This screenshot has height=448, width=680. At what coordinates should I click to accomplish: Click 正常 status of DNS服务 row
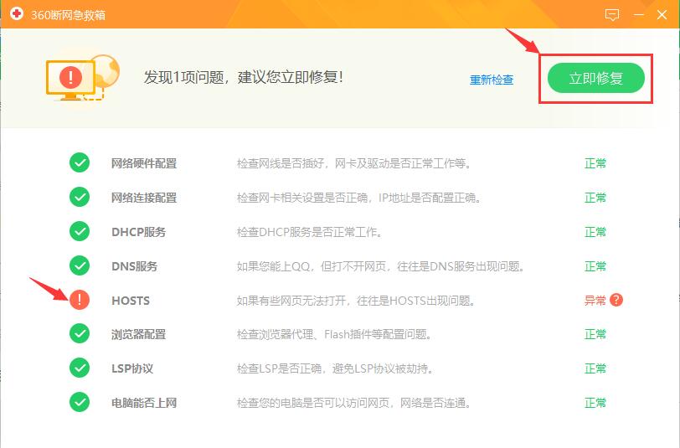pos(595,266)
